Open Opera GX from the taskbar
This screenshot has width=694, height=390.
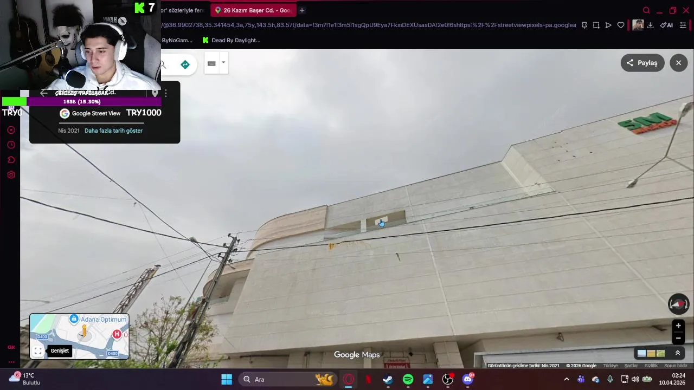(349, 379)
